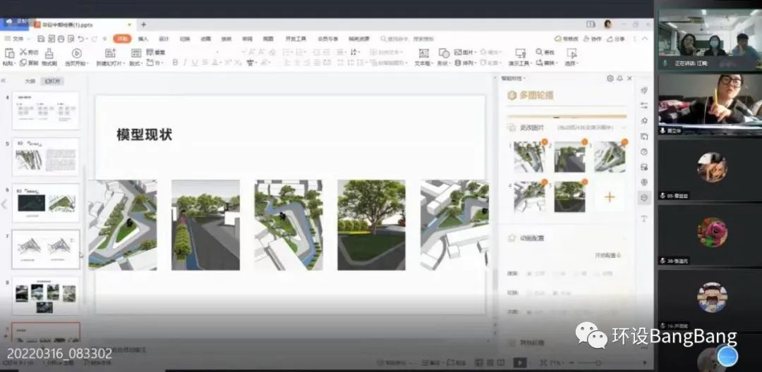
Task: Click the Bold formatting icon
Action: 175,63
